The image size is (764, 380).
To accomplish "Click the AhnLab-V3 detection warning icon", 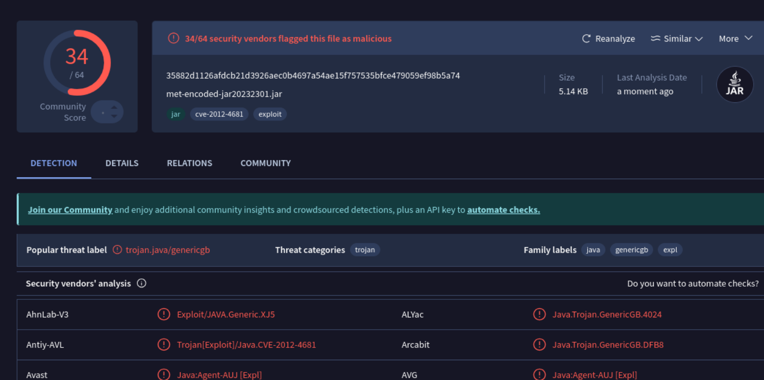I will [x=164, y=314].
